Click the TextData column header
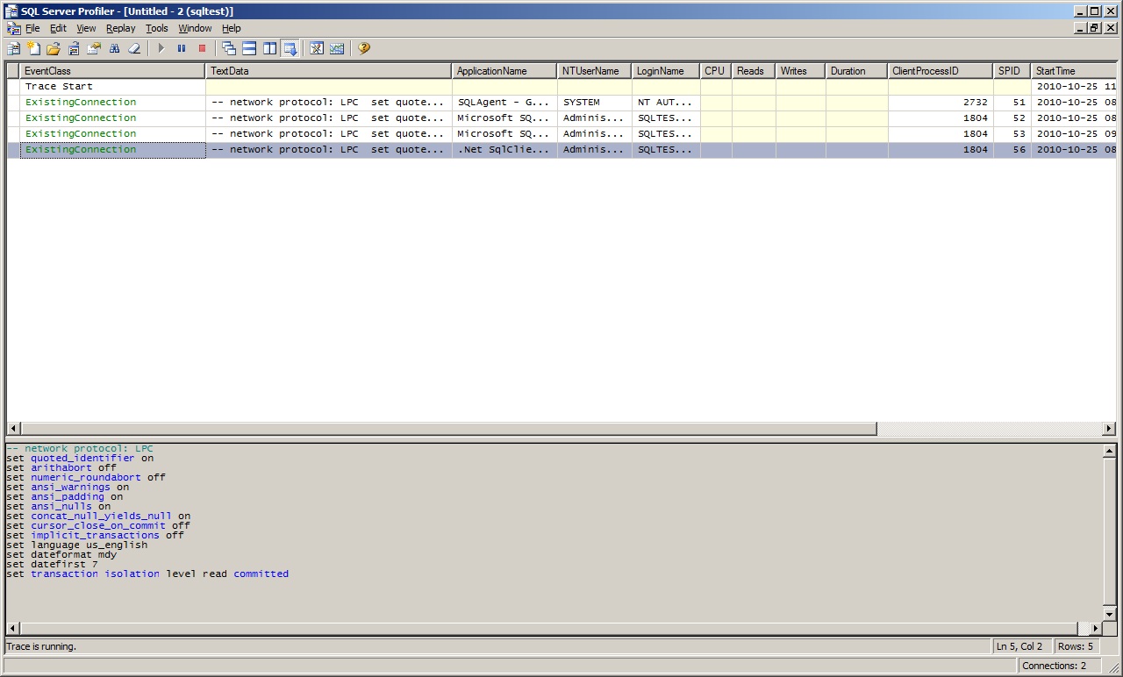Screen dimensions: 1123x677 (329, 71)
